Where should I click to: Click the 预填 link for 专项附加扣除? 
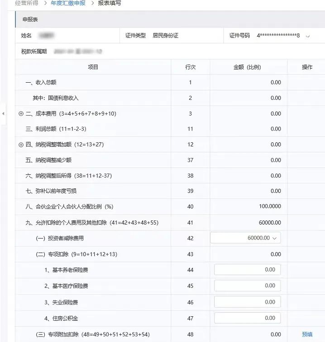(x=307, y=334)
